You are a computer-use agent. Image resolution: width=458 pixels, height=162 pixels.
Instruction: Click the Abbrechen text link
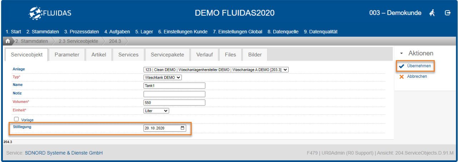[417, 77]
